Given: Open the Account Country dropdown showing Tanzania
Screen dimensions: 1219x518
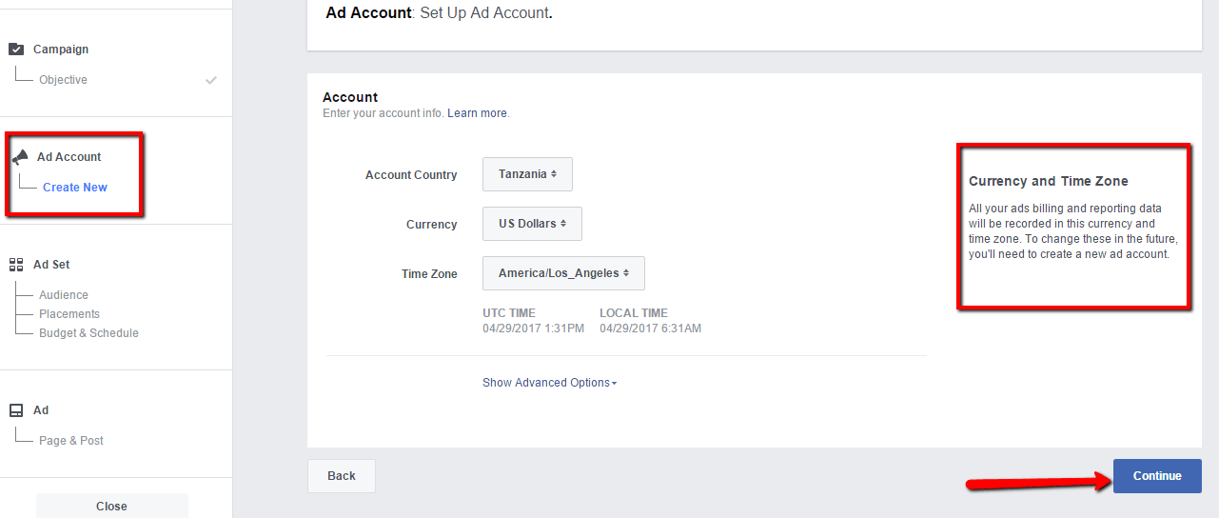Looking at the screenshot, I should (527, 174).
